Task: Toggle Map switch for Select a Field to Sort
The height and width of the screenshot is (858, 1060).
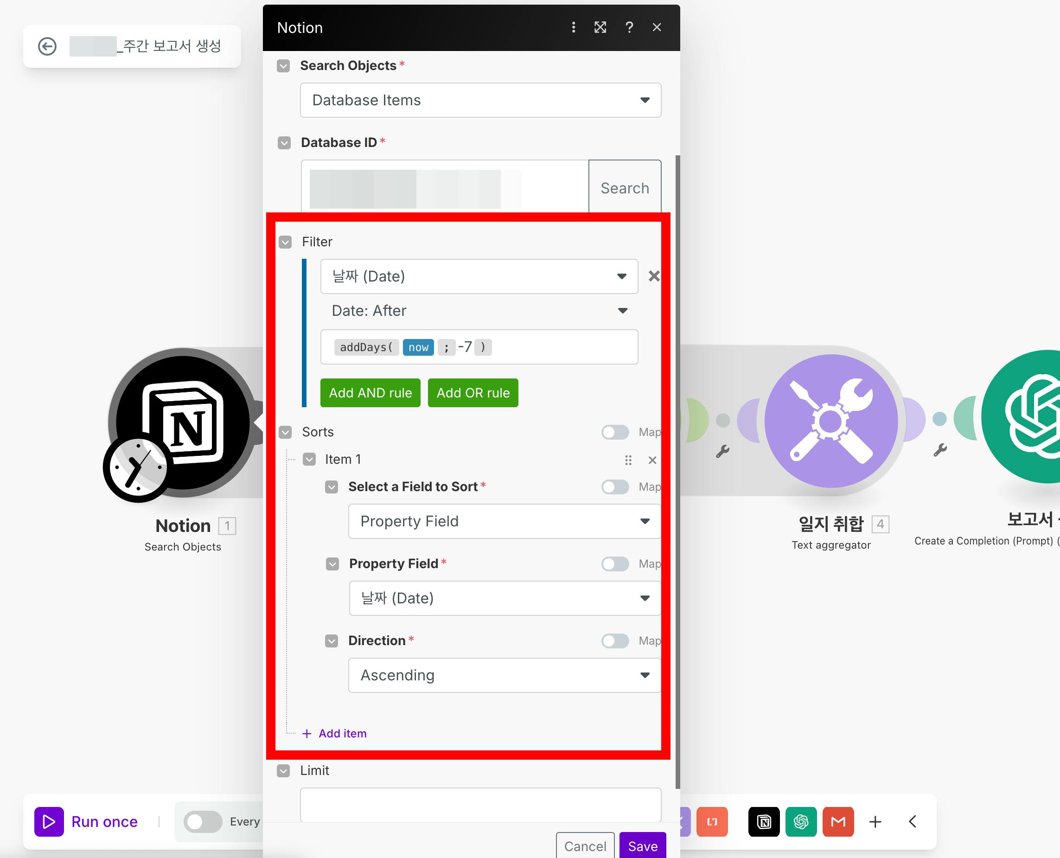Action: tap(615, 487)
